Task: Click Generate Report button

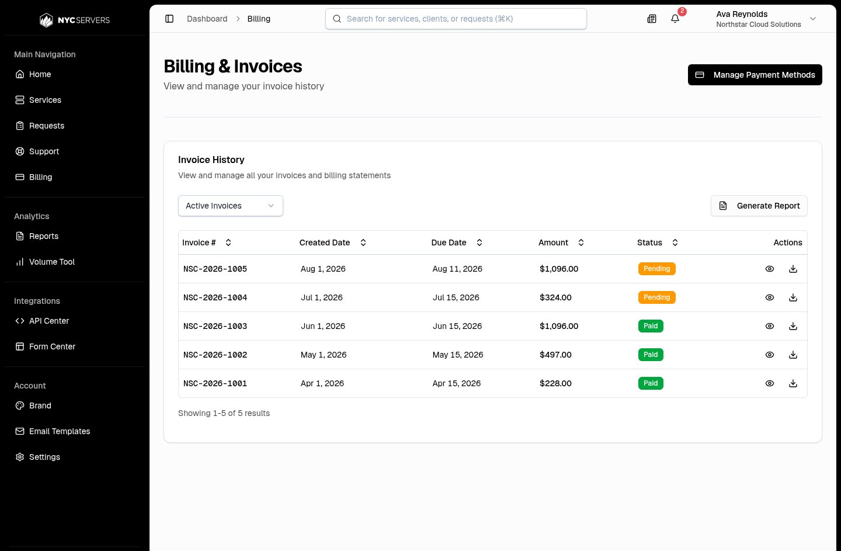Action: coord(759,206)
